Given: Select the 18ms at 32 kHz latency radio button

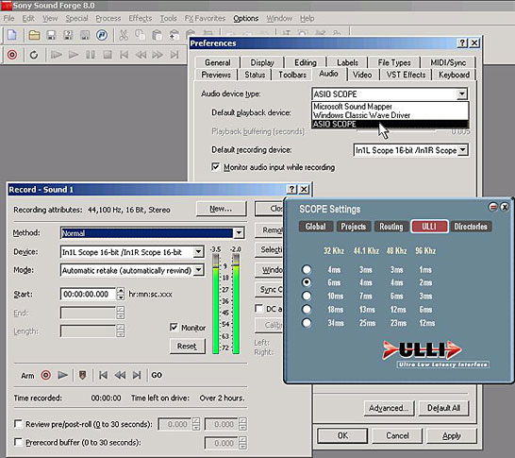Looking at the screenshot, I should coord(307,309).
